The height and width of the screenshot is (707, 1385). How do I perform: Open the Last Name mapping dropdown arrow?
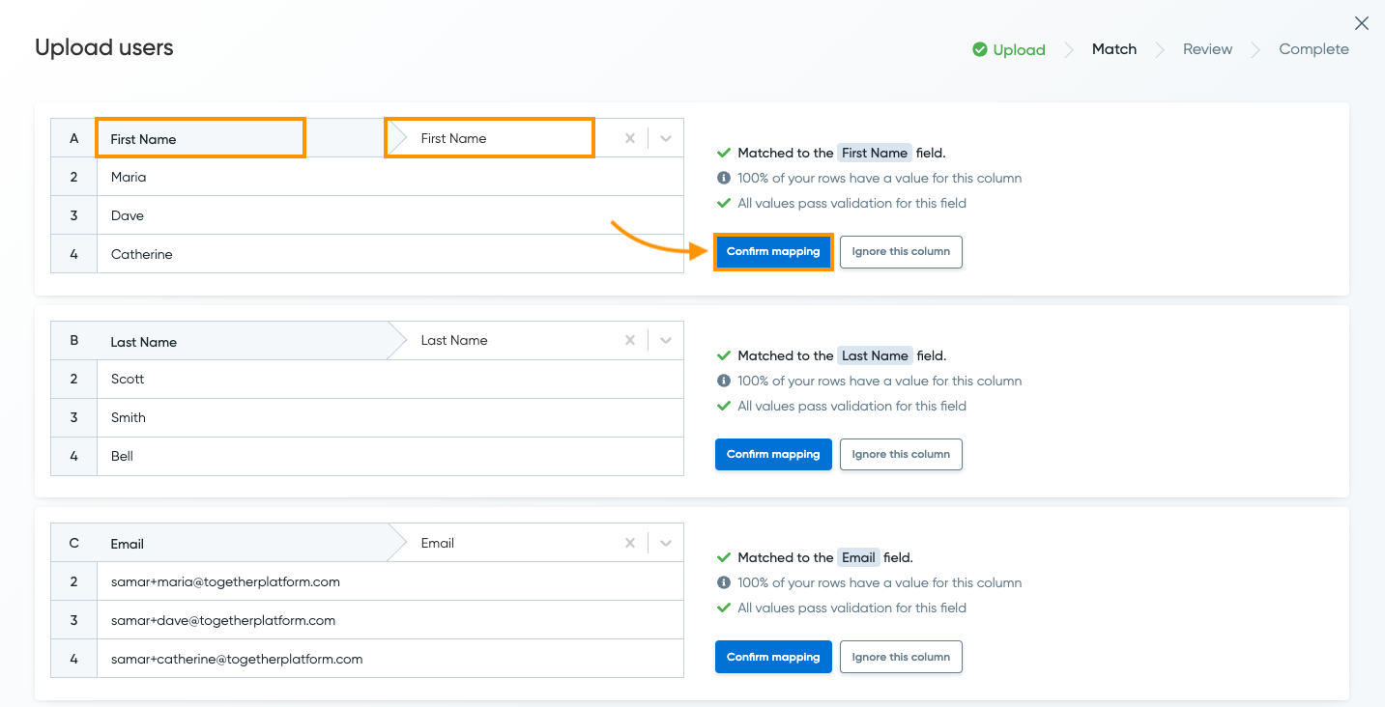coord(666,340)
